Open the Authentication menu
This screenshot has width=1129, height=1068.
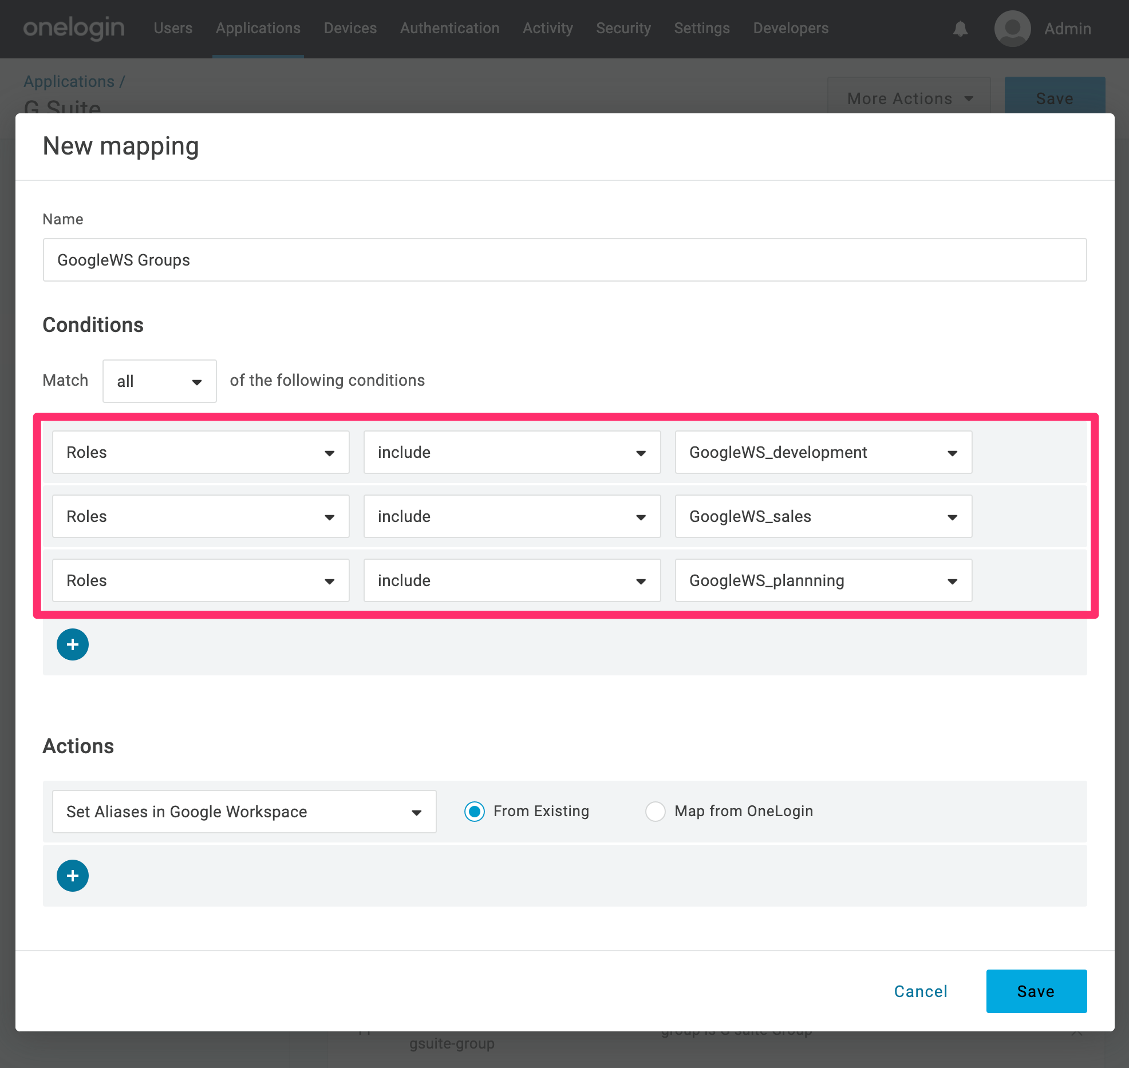point(450,28)
